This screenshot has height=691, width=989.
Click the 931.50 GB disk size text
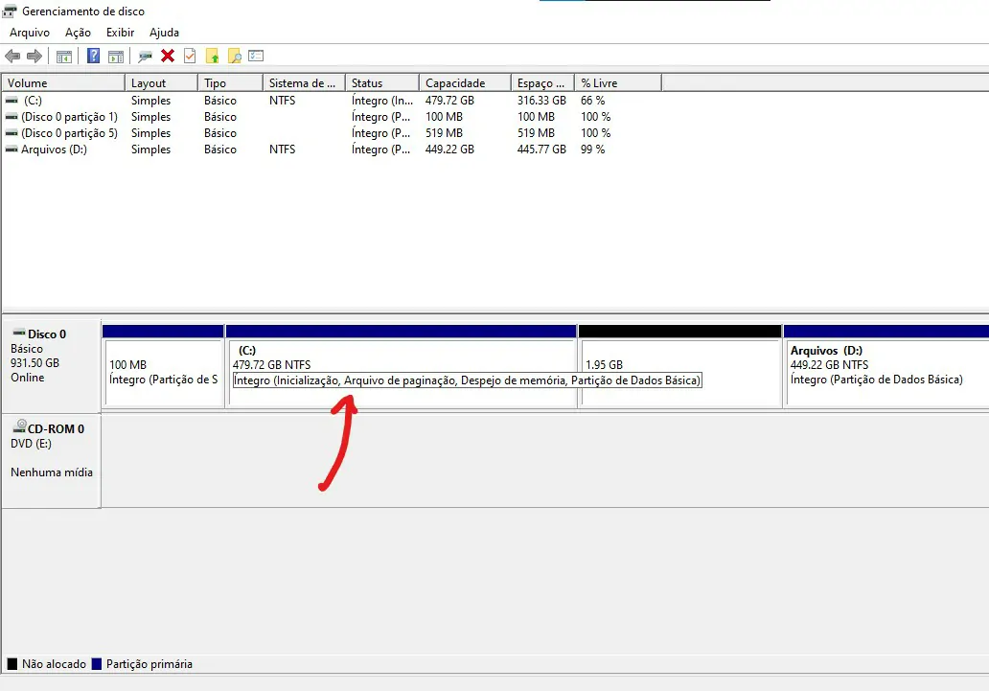pos(34,363)
